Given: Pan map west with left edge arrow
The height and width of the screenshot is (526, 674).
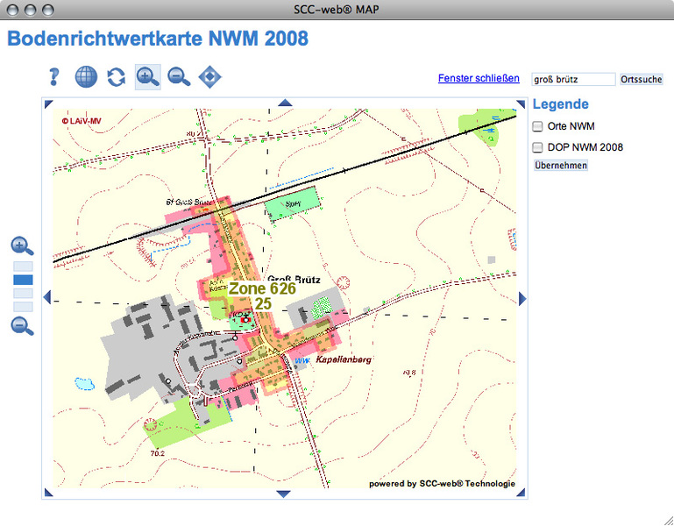Looking at the screenshot, I should 47,299.
